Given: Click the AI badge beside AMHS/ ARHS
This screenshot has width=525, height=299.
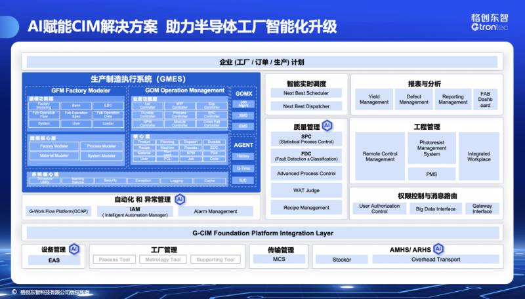Looking at the screenshot, I should (x=438, y=249).
